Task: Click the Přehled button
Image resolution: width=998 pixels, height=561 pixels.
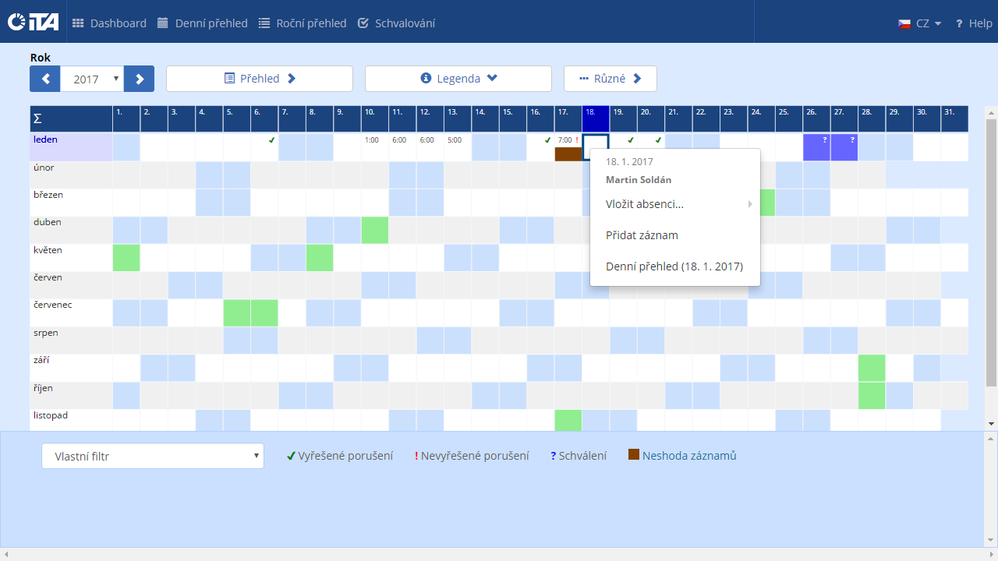Action: coord(260,79)
